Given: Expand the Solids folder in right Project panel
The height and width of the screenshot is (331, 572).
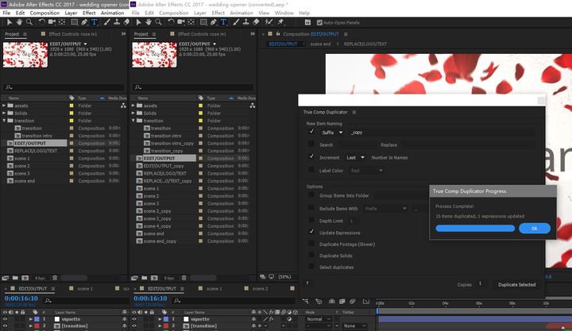Looking at the screenshot, I should coord(133,113).
